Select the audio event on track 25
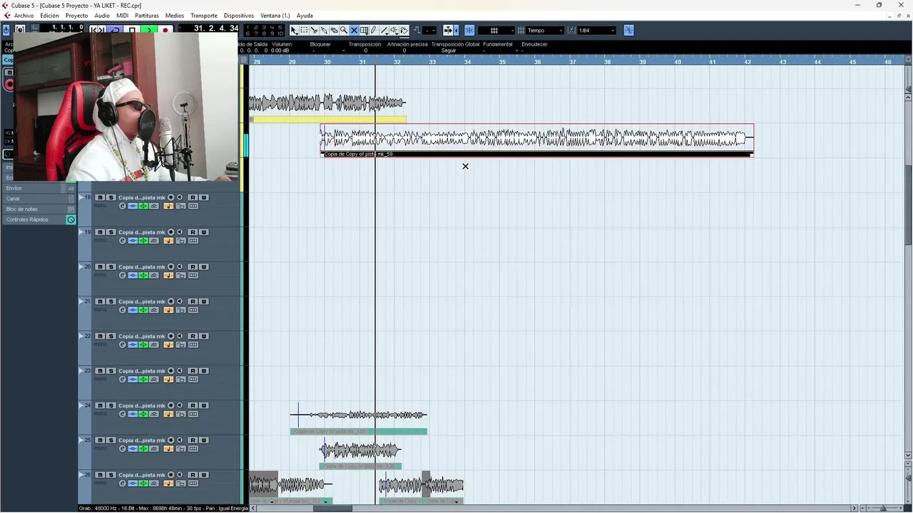 coord(360,454)
